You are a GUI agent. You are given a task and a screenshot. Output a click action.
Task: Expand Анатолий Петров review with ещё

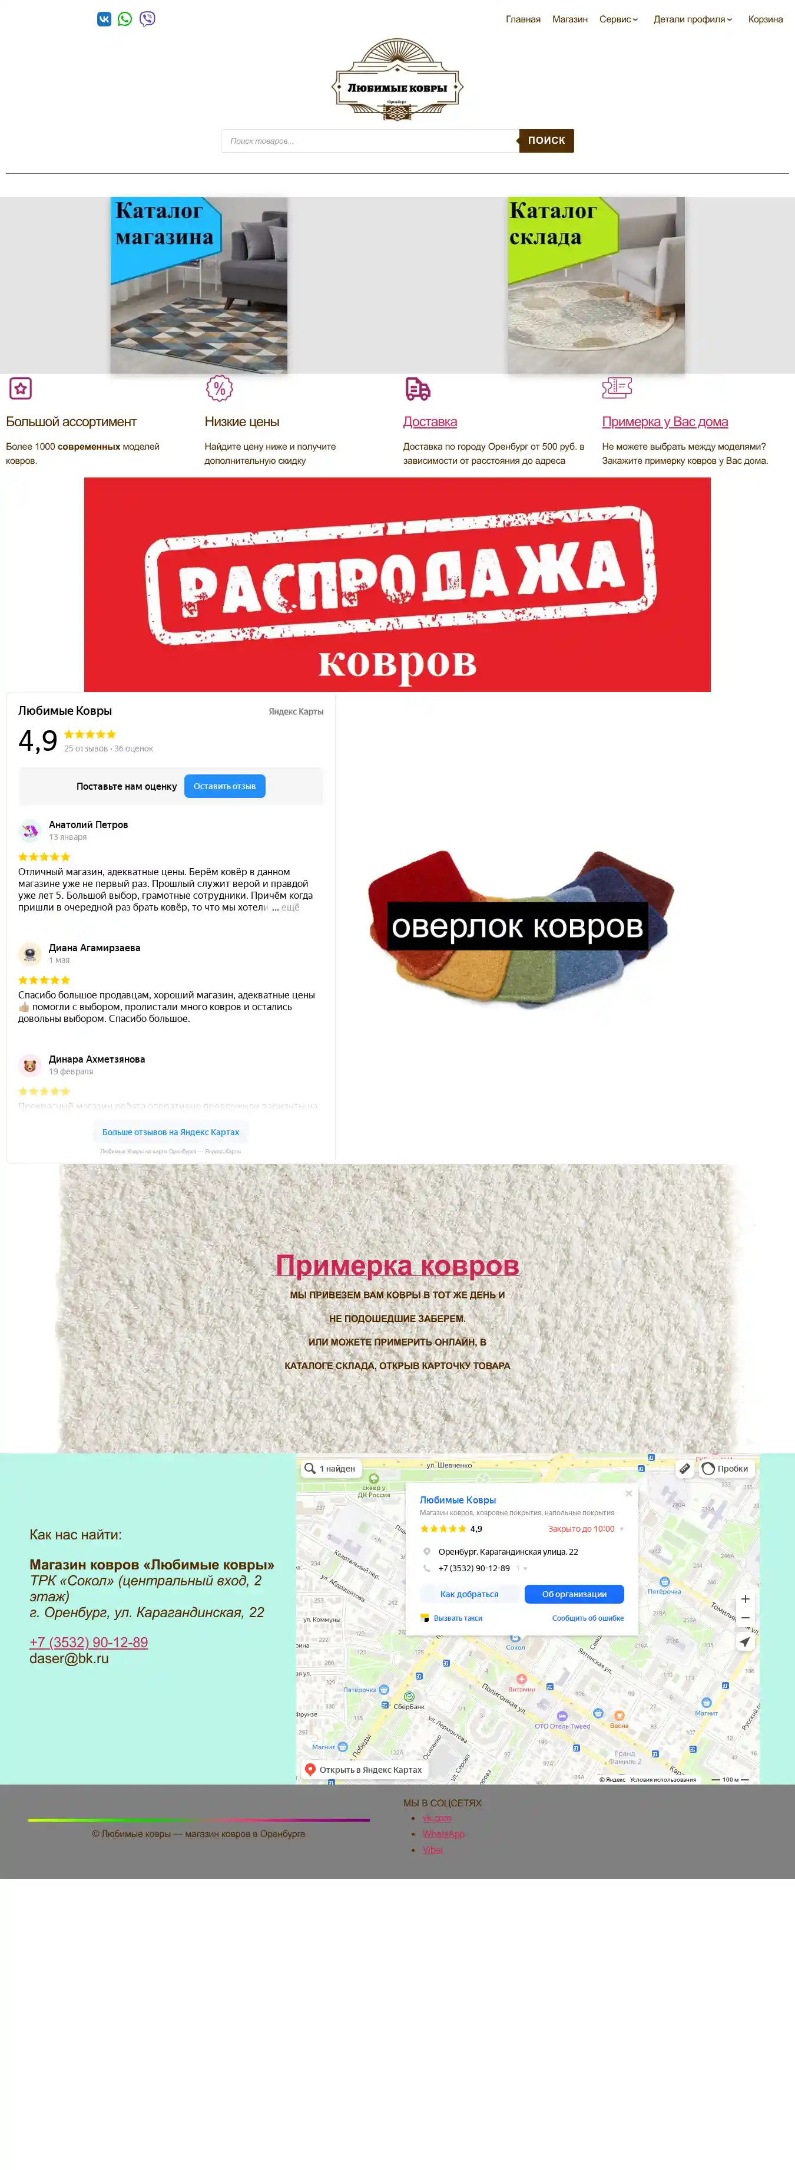pos(290,907)
